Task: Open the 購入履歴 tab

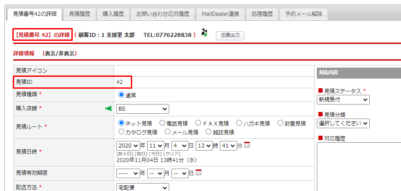Action: (x=113, y=14)
